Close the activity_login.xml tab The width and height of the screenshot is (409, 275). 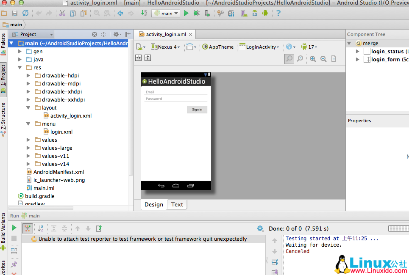click(x=191, y=34)
